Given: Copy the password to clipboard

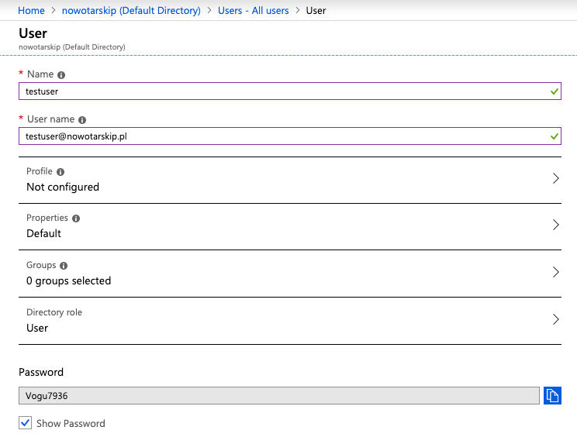Looking at the screenshot, I should click(552, 396).
